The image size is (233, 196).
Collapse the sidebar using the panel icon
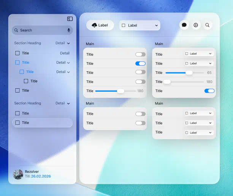70,19
